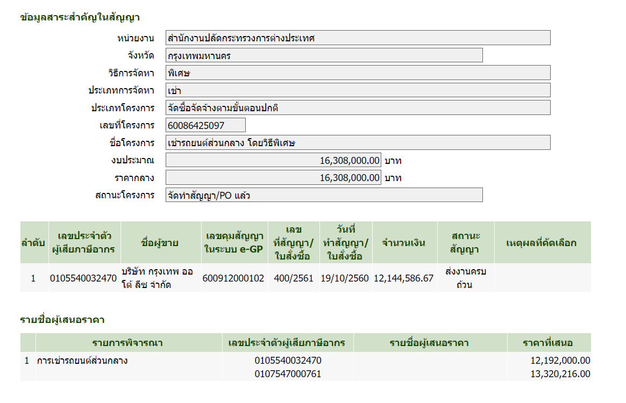Click contract date 19/10/2560
This screenshot has width=626, height=403.
(x=345, y=278)
